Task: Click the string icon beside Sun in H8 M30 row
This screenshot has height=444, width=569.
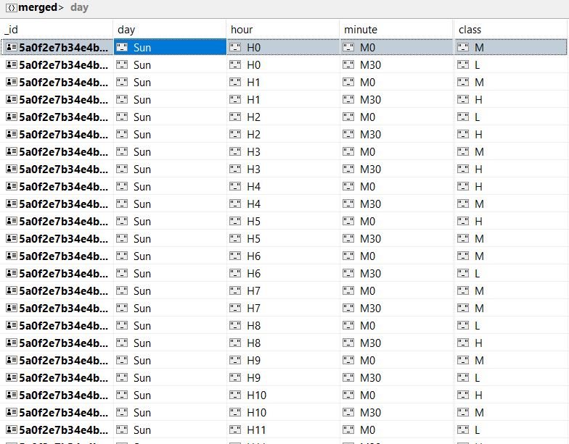Action: (x=122, y=343)
